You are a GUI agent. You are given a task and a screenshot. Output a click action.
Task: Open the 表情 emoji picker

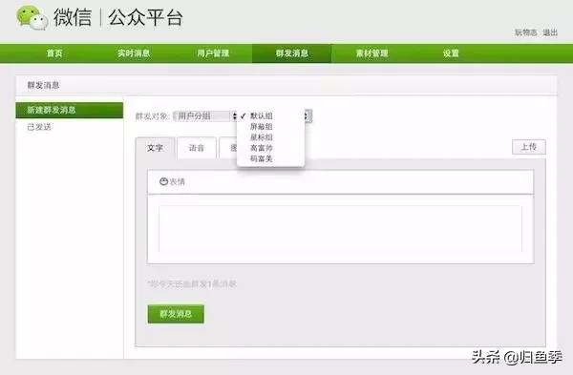(x=172, y=181)
